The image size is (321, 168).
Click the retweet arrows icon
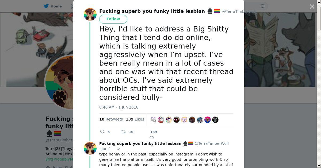pos(124,132)
